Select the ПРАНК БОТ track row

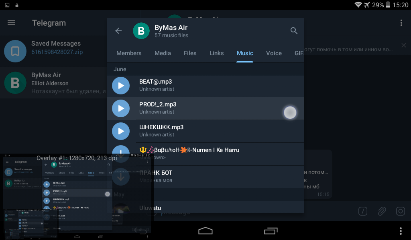pyautogui.click(x=205, y=176)
